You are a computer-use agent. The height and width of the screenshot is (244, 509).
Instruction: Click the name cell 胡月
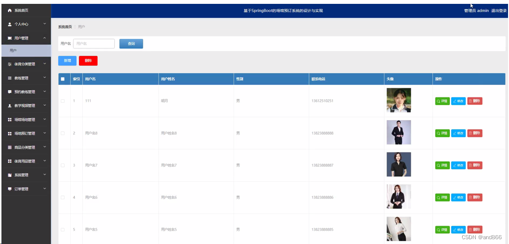[x=164, y=101]
